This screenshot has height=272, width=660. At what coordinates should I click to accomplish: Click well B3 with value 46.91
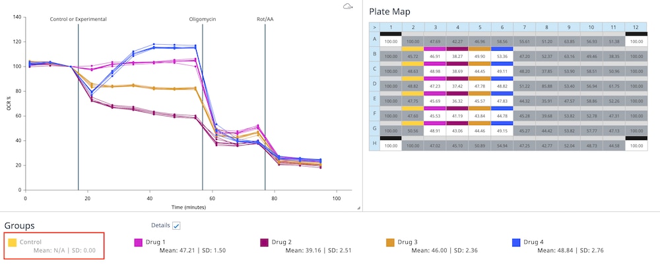click(434, 57)
